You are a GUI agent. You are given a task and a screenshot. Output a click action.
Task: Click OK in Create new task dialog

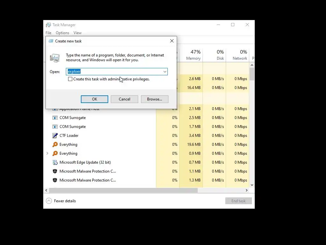(x=94, y=99)
